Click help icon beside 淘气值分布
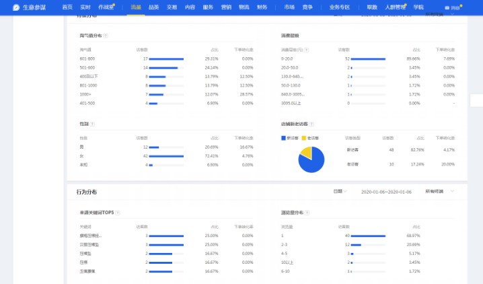Screen dimensions: 483x284 (106, 36)
